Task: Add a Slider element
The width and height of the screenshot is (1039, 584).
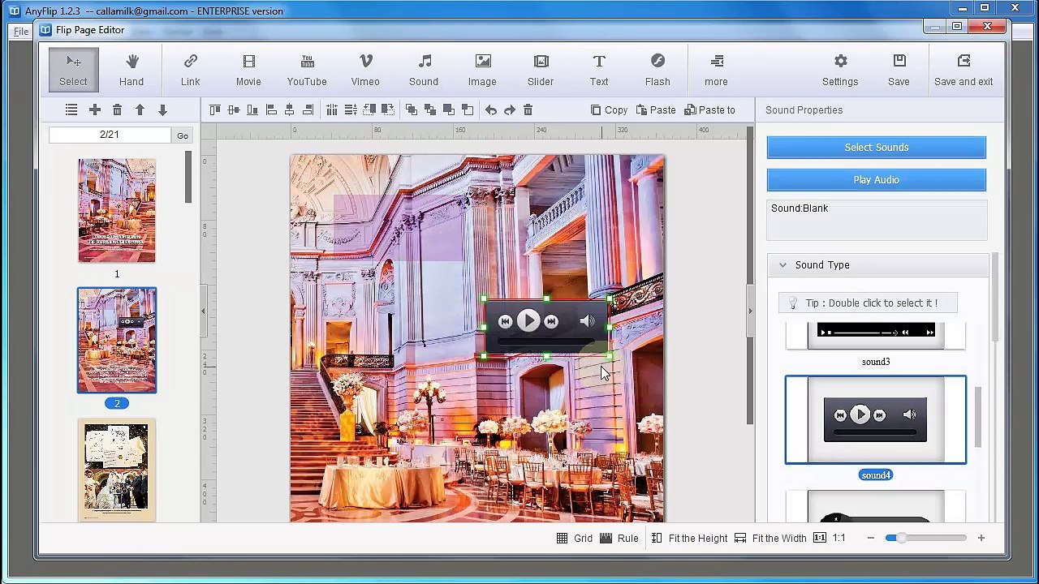Action: tap(541, 70)
